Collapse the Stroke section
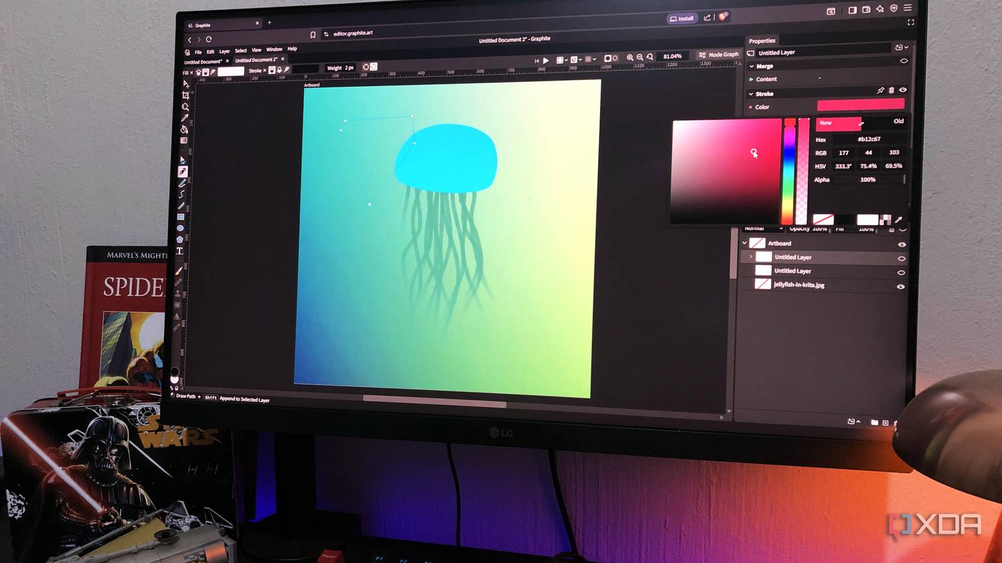The width and height of the screenshot is (1002, 563). click(751, 94)
